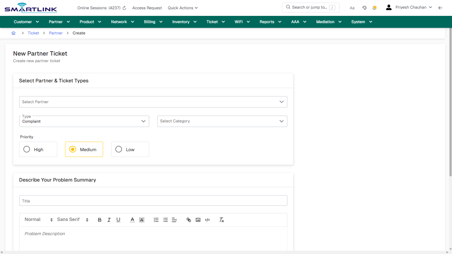The image size is (452, 254).
Task: Expand the Select Category dropdown
Action: (x=222, y=121)
